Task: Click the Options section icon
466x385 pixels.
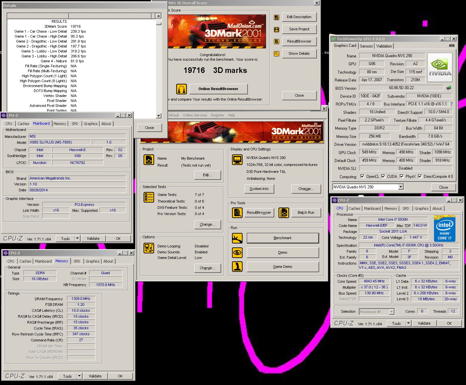Action: pos(149,248)
